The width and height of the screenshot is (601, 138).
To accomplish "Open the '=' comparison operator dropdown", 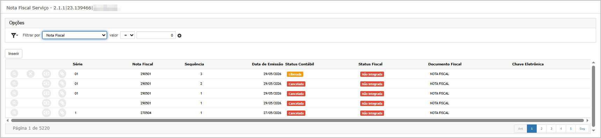I will (128, 35).
